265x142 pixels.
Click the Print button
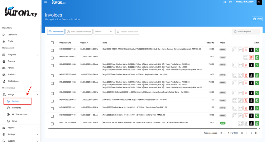point(257,19)
